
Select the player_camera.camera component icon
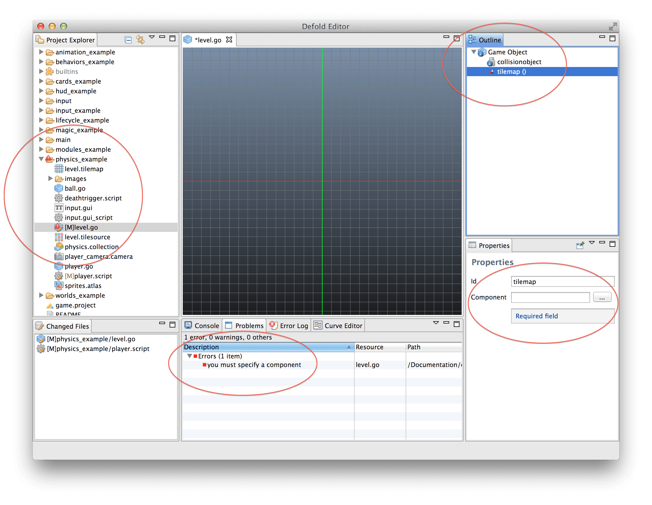(59, 257)
